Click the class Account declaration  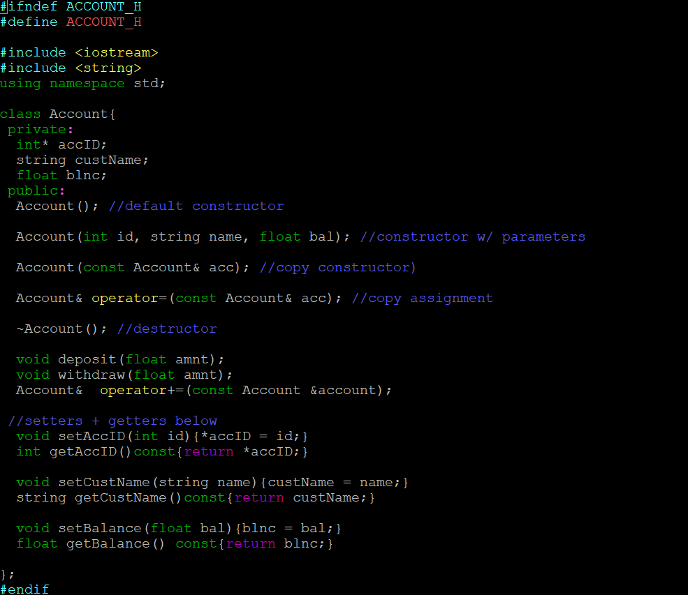click(56, 114)
